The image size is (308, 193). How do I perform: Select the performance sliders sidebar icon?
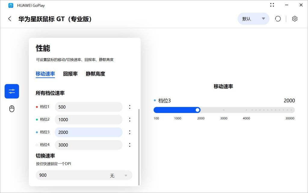coord(12,91)
